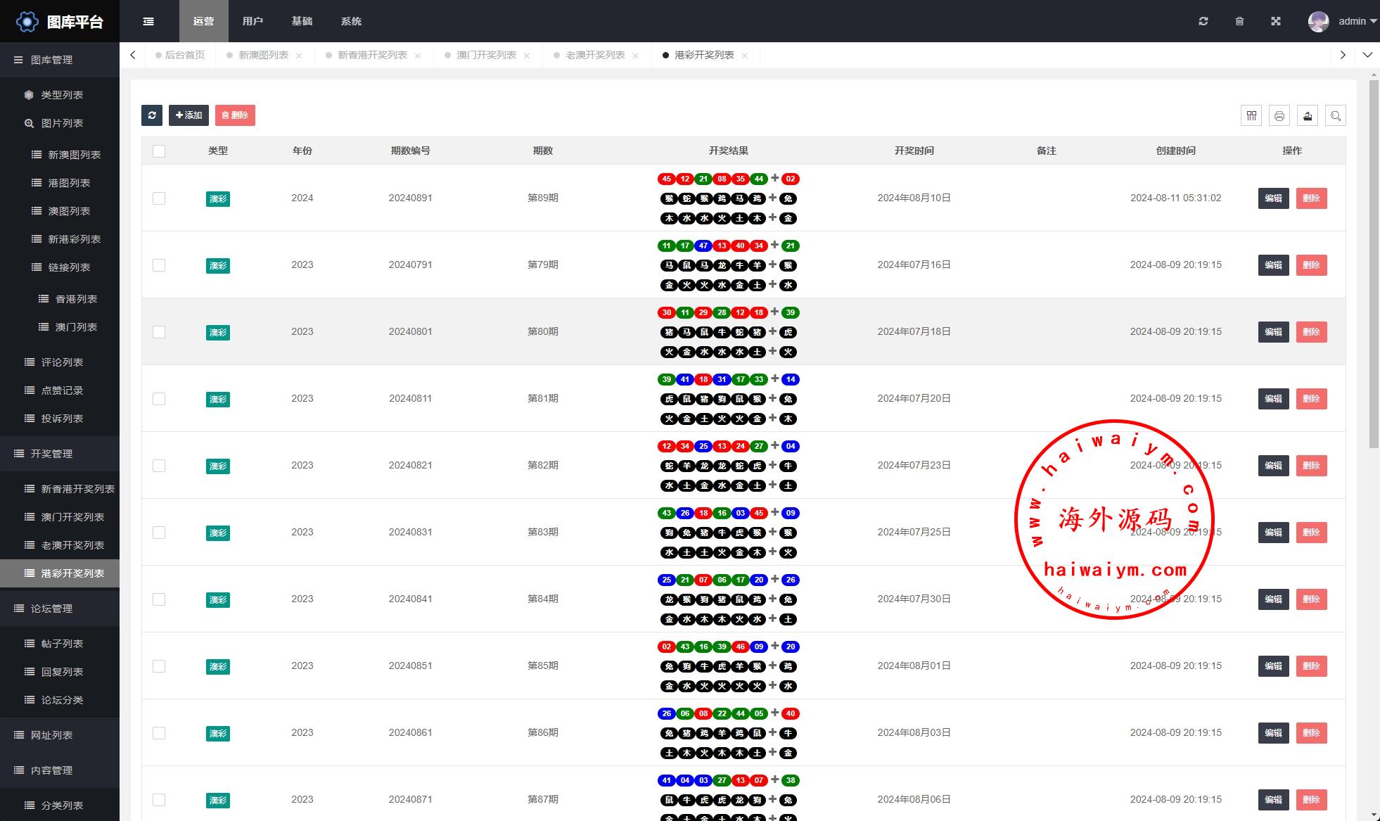Click the sidebar collapse hamburger icon
The height and width of the screenshot is (821, 1380).
(x=148, y=21)
